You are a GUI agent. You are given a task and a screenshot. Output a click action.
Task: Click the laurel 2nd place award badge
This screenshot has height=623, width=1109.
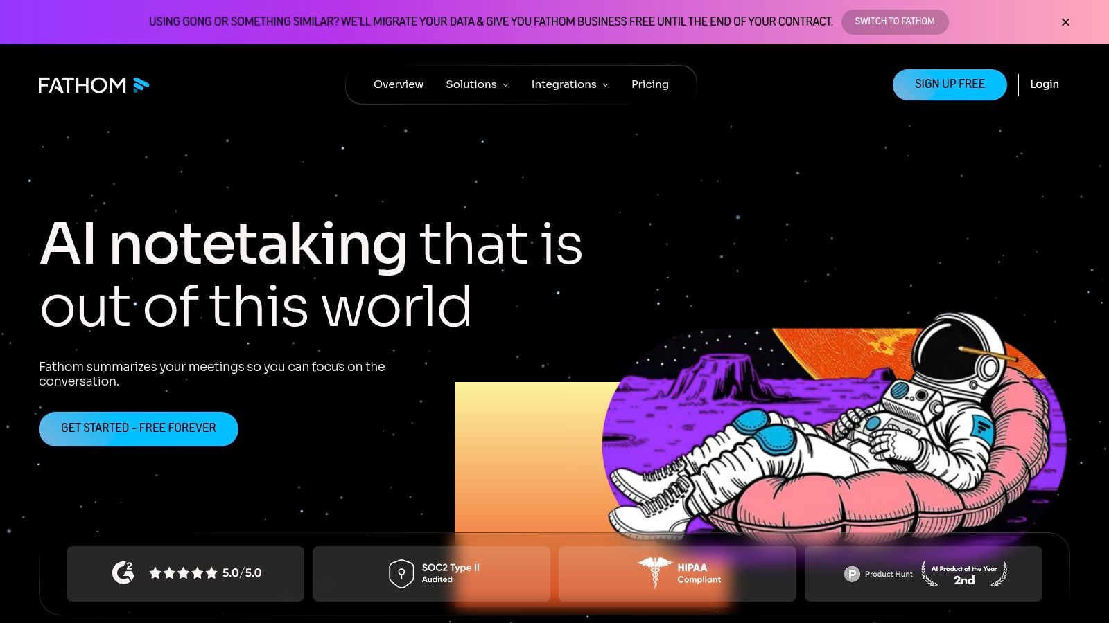click(x=964, y=574)
